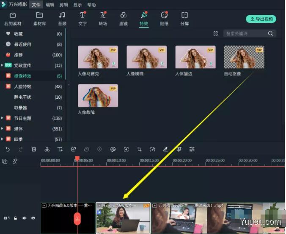Select the middle VIP timeline clip
Screen dimensions: 286x234
[123, 218]
